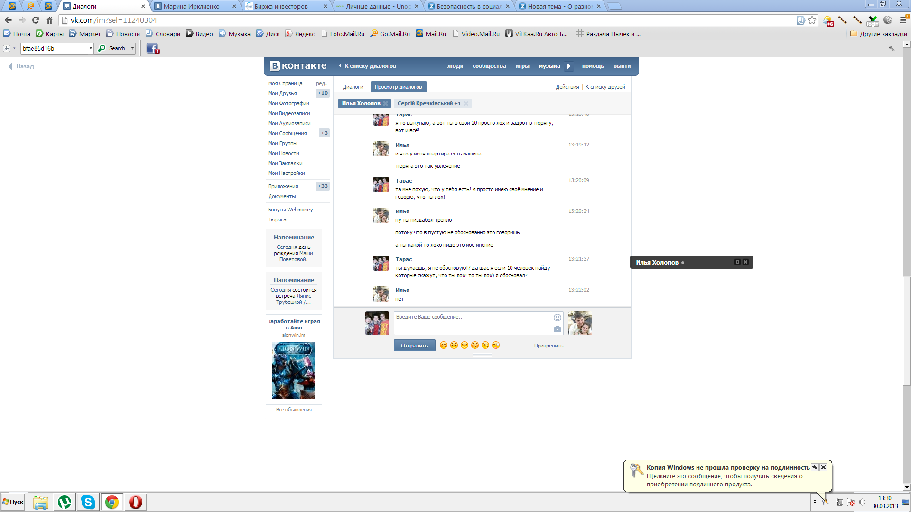Open Skype from the taskbar

(88, 502)
